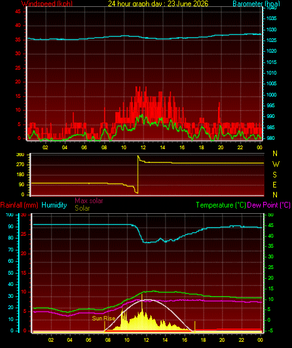
Task: Click the 'Rainfall (mm)' legend label
Action: point(19,205)
